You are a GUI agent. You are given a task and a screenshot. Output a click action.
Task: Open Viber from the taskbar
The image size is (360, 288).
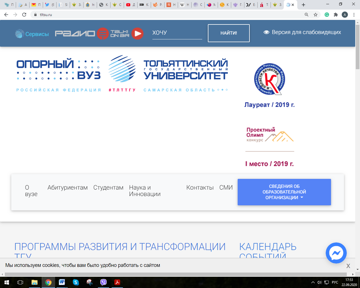103,282
